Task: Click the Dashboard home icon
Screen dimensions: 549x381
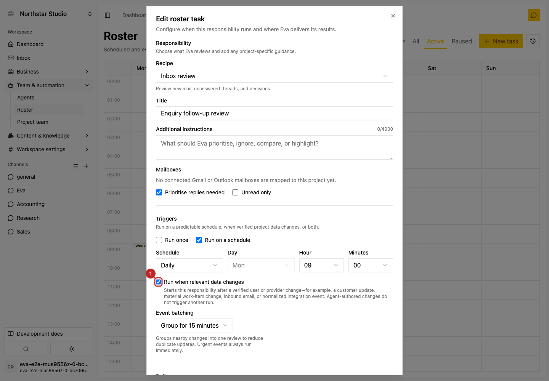Action: pyautogui.click(x=11, y=44)
